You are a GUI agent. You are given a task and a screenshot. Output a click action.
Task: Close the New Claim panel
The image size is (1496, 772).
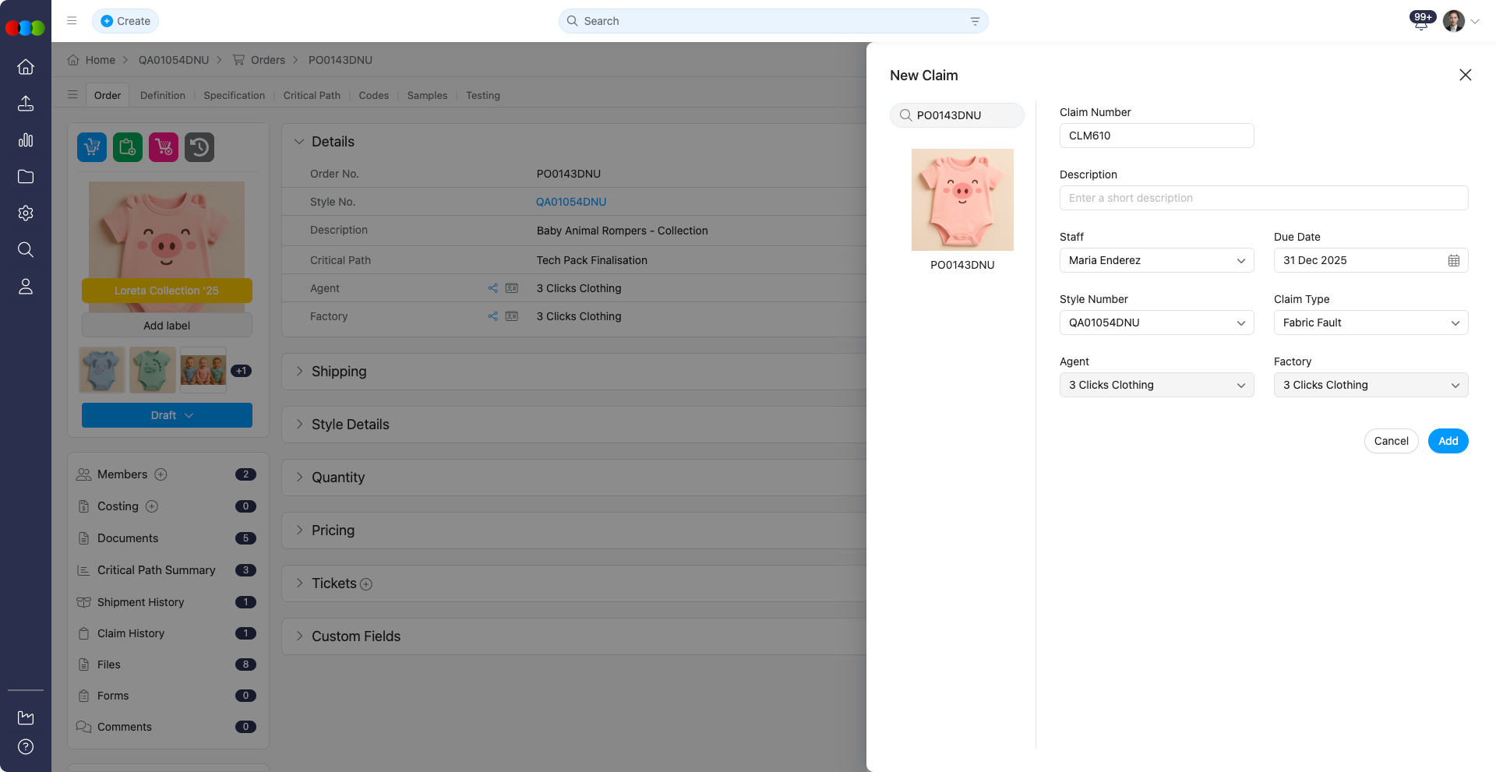(1465, 75)
